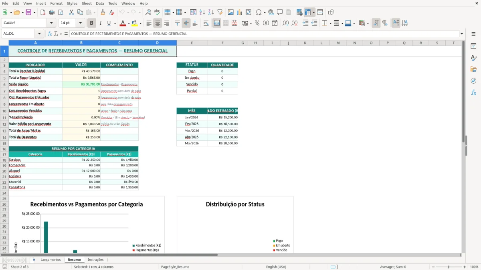Open the Borders dropdown arrow

coord(330,23)
